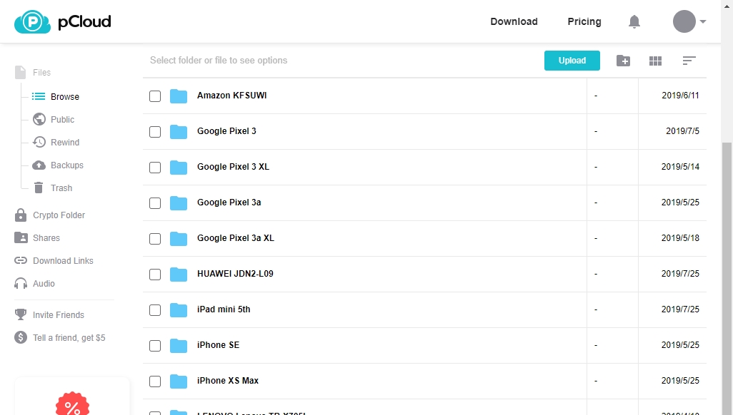This screenshot has width=733, height=415.
Task: Check the Amazon KFSUWI folder checkbox
Action: tap(155, 96)
